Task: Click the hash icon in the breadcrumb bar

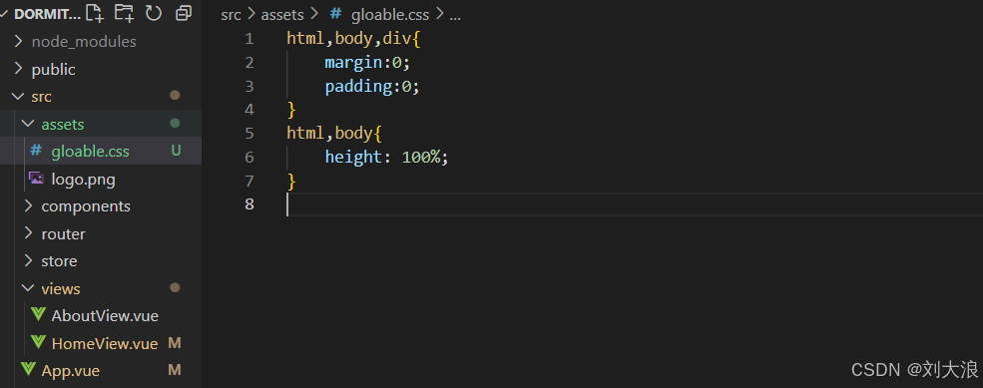Action: (x=335, y=14)
